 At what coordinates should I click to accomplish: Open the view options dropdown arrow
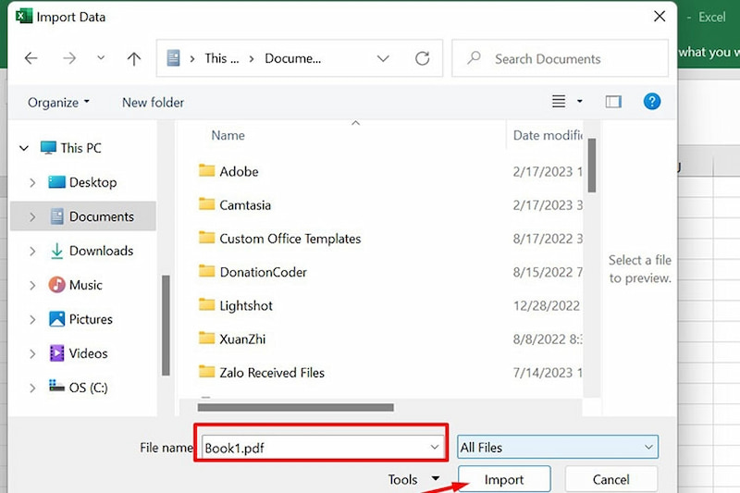pos(580,101)
